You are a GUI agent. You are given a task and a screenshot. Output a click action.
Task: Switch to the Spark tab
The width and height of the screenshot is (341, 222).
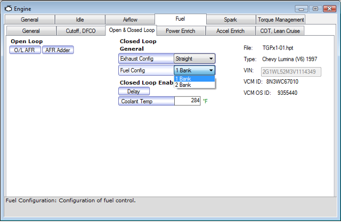(230, 20)
